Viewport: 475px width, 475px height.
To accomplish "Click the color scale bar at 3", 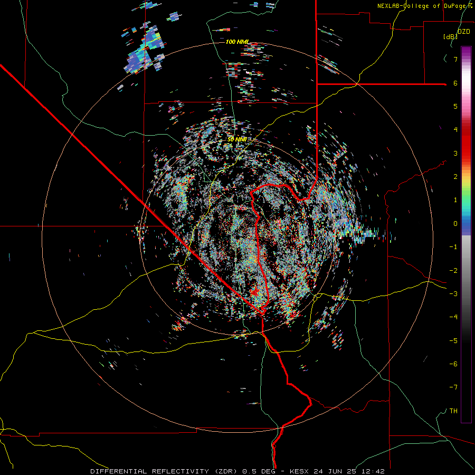I will (466, 153).
